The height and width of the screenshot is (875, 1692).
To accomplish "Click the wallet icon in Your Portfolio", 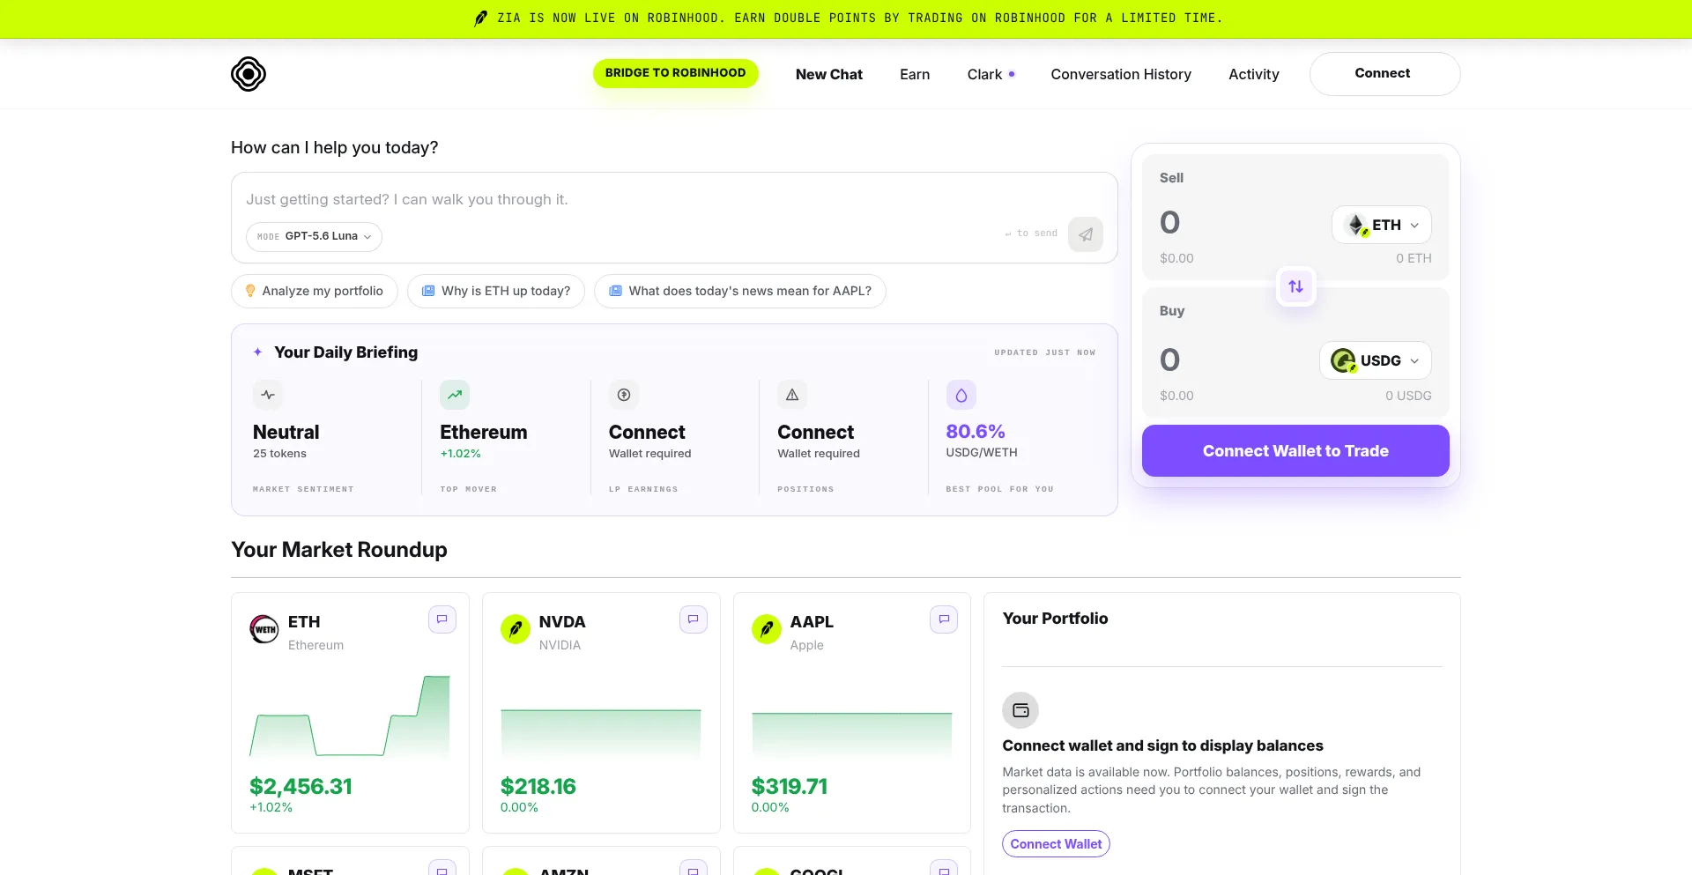I will pyautogui.click(x=1020, y=710).
